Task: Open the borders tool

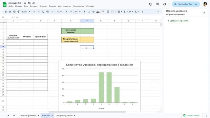Action: [x=108, y=12]
